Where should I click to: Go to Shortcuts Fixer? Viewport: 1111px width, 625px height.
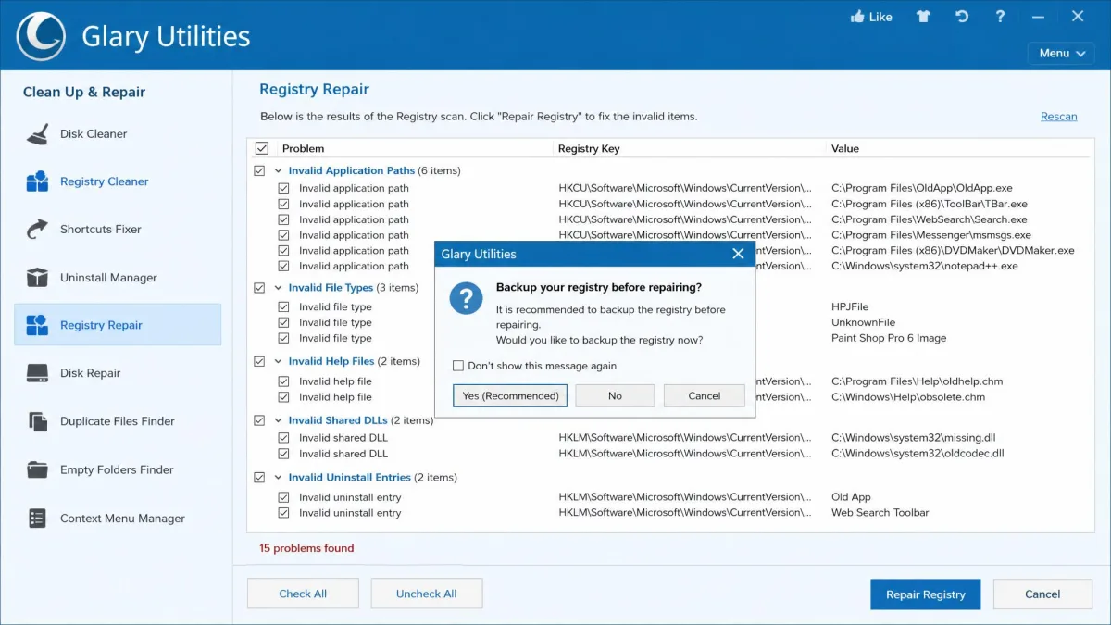point(101,230)
